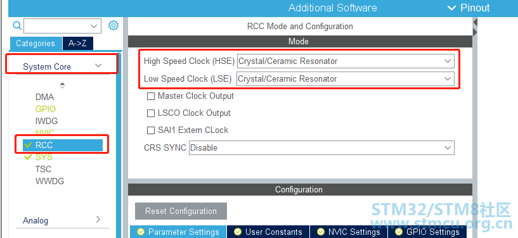Open GPIO Settings tab
The image size is (518, 238).
pos(427,232)
